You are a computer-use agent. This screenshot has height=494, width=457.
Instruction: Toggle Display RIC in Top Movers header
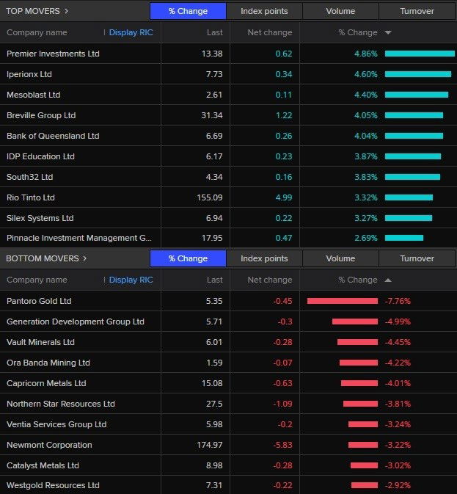pyautogui.click(x=131, y=33)
